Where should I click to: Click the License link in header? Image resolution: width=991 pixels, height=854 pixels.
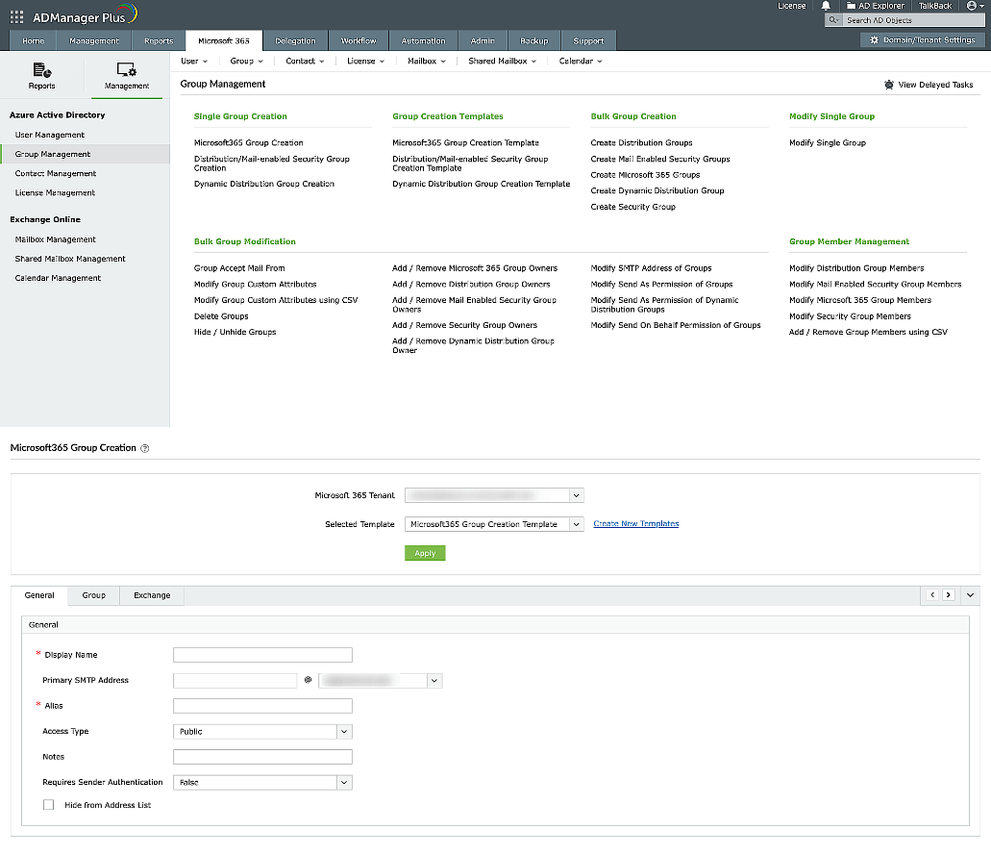pyautogui.click(x=791, y=6)
